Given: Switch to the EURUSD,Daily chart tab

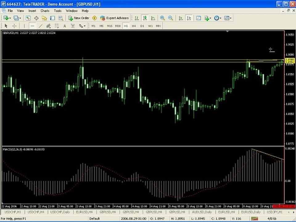Looking at the screenshot, I should 251,212.
